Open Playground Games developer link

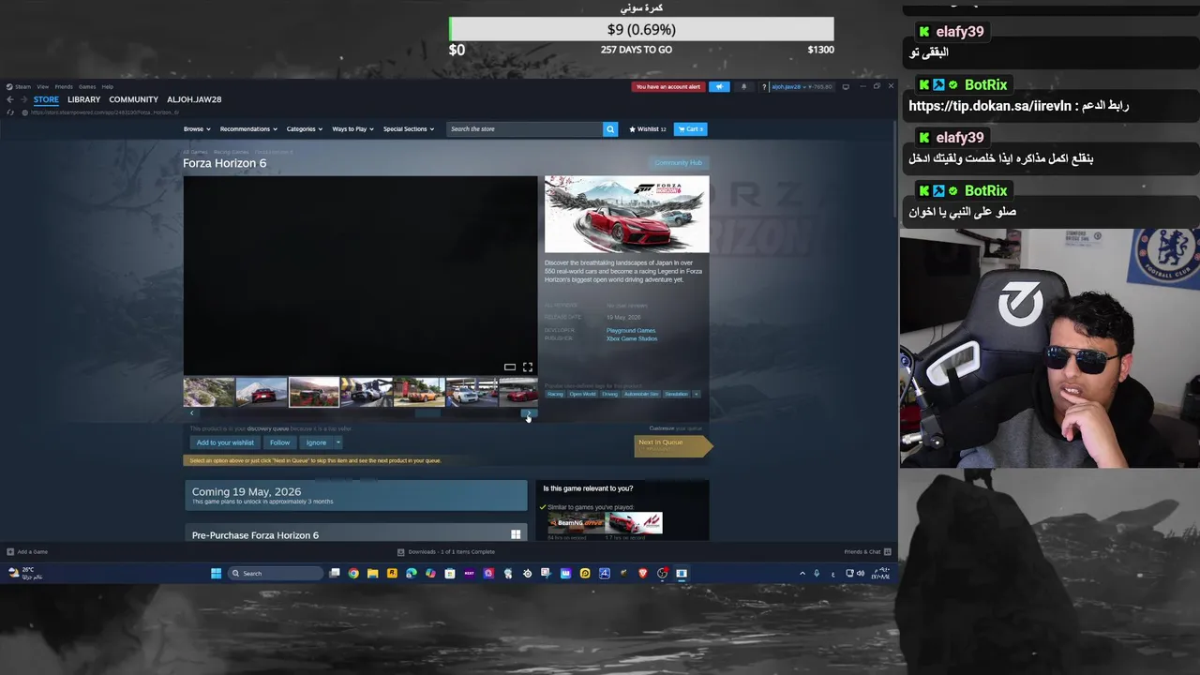tap(631, 330)
